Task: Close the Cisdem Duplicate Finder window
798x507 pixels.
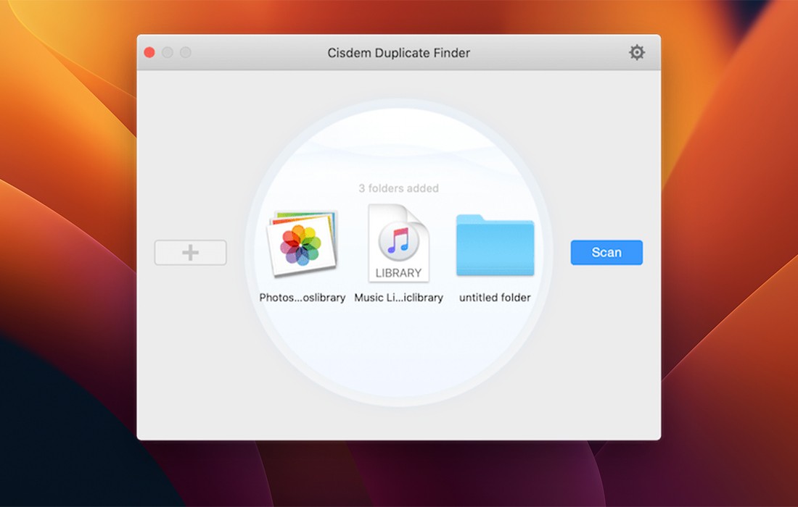Action: 149,53
